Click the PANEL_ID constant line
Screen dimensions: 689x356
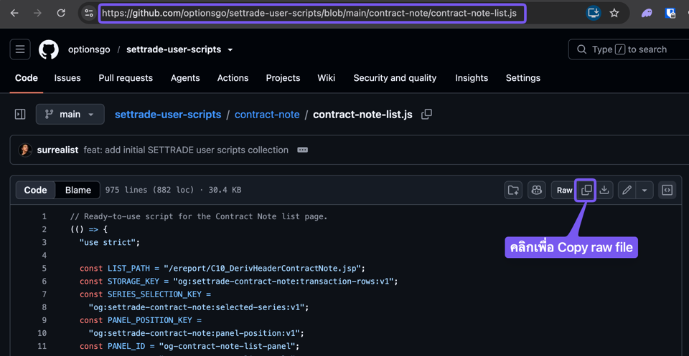point(189,346)
